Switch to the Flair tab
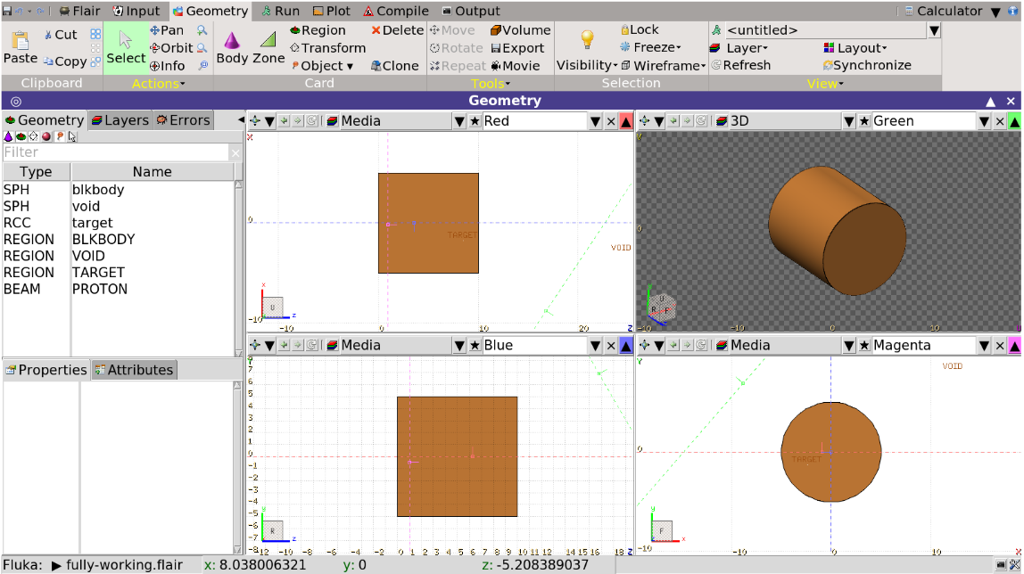1024x574 pixels. tap(79, 11)
